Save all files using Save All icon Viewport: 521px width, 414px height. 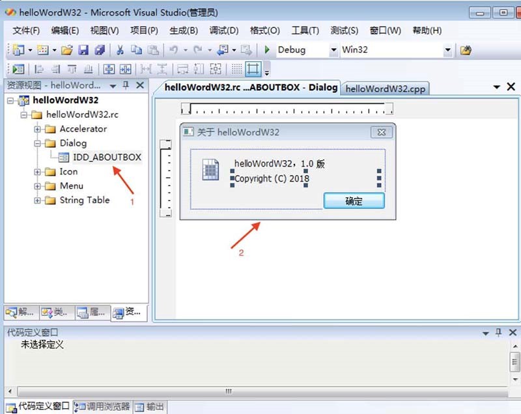pyautogui.click(x=99, y=49)
